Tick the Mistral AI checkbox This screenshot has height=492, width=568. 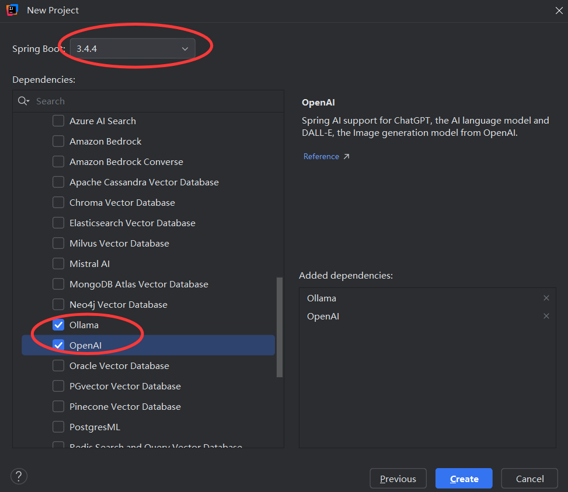[58, 263]
